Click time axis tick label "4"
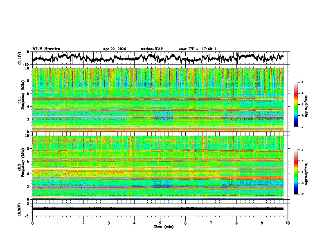Image resolution: width=324 pixels, height=250 pixels. coord(135,223)
